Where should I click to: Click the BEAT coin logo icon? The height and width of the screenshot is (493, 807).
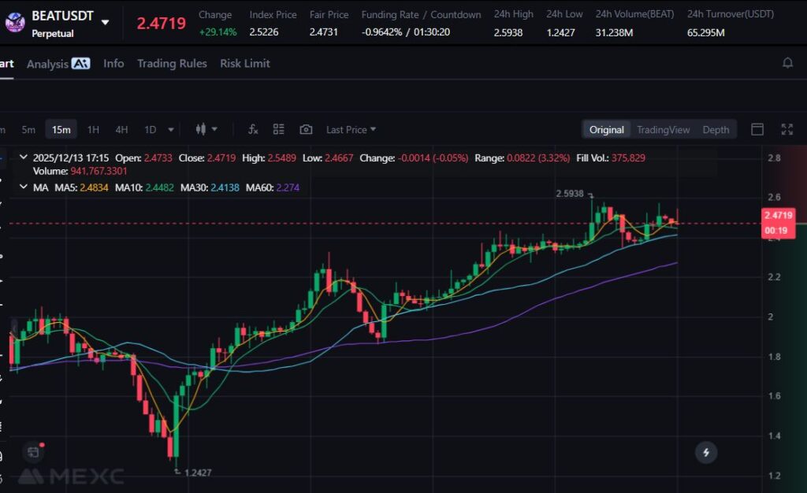15,22
